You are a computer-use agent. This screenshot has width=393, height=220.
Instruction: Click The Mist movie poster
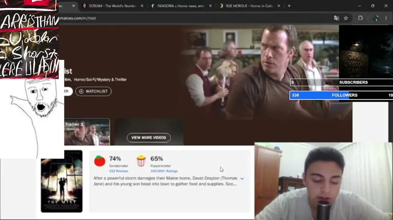[x=62, y=181]
